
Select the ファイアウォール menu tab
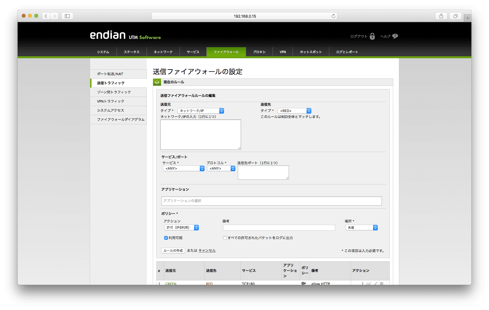pos(226,52)
